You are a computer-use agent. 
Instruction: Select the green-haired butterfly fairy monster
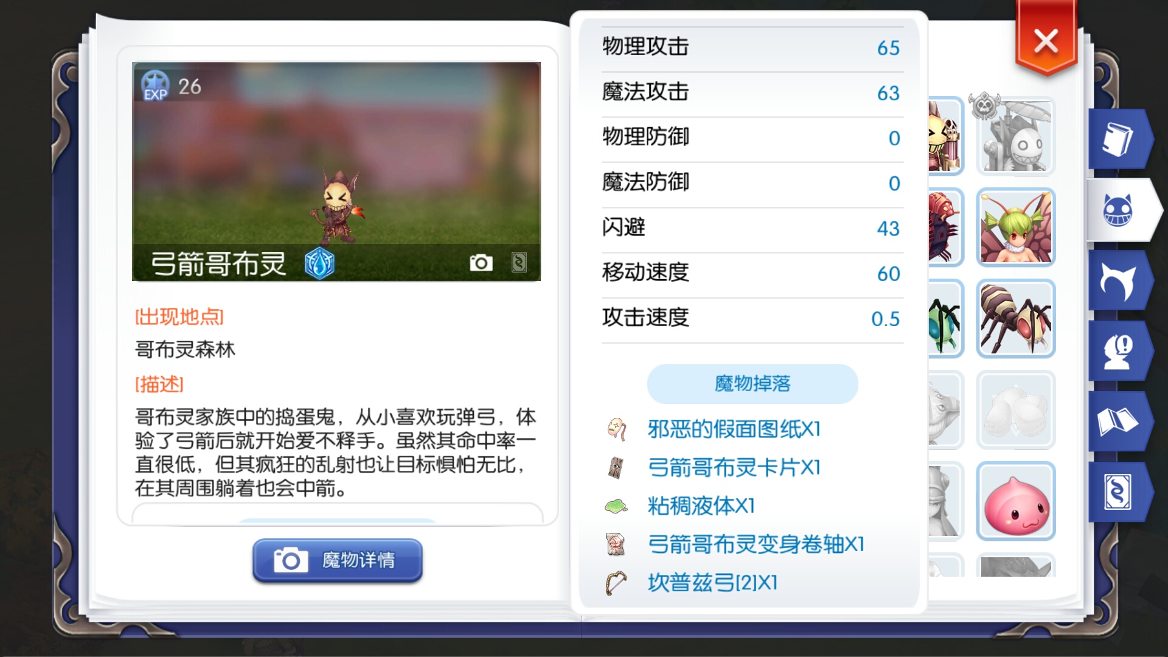tap(1016, 227)
